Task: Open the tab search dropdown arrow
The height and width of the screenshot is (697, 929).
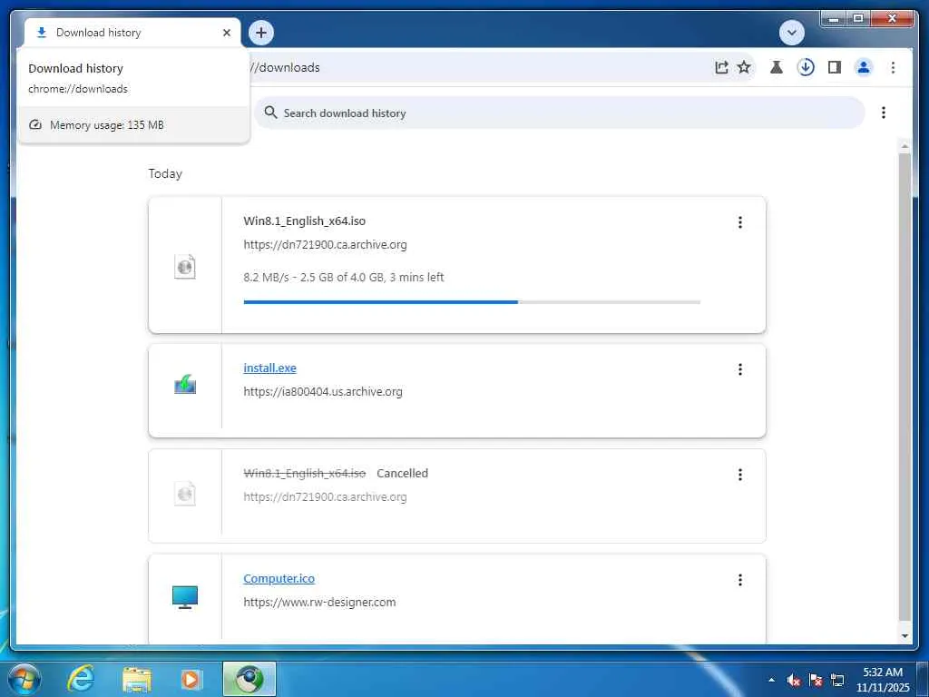Action: (x=791, y=33)
